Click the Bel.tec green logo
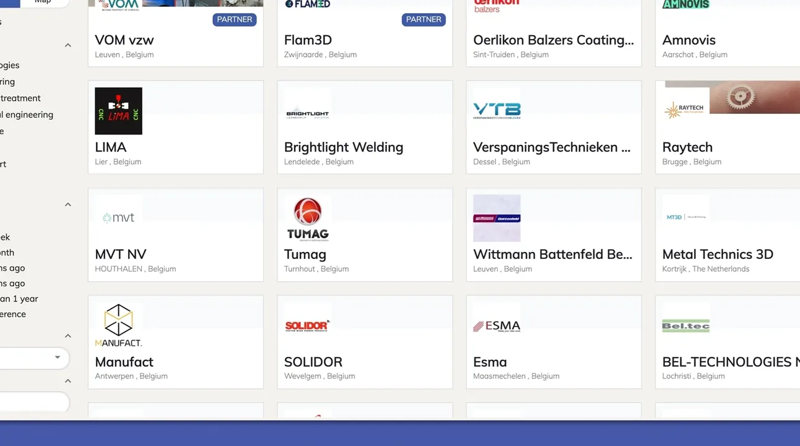 click(x=685, y=326)
